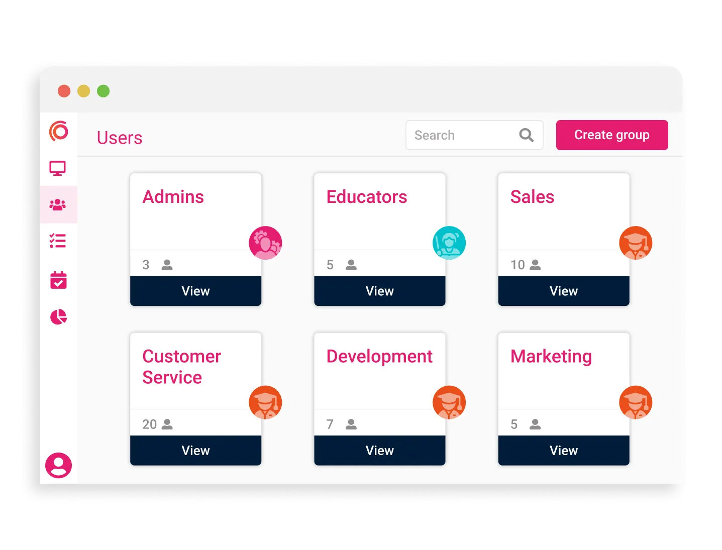Open the checklist/tasks sidebar icon
Screen dimensions: 722x550
(58, 241)
